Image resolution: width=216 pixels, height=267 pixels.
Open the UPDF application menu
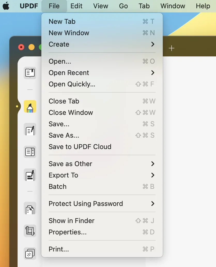(x=29, y=6)
